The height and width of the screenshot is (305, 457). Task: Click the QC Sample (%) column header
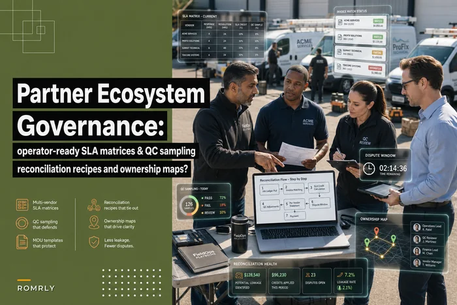[257, 25]
